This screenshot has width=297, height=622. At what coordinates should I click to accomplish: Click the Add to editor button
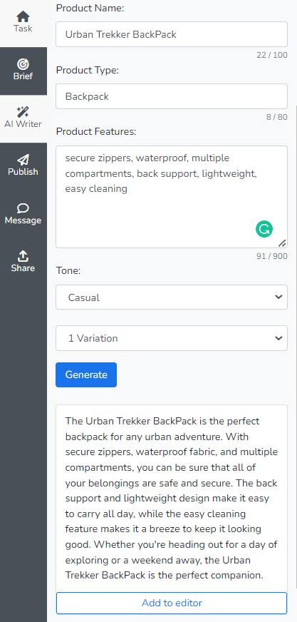pos(172,603)
